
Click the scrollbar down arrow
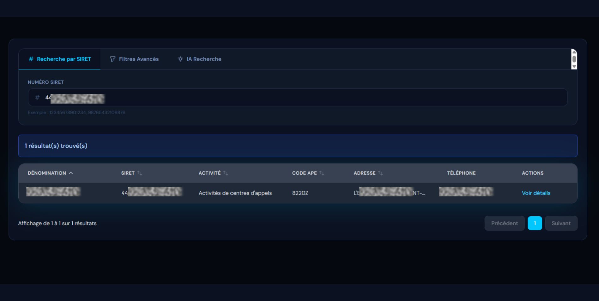pyautogui.click(x=574, y=67)
